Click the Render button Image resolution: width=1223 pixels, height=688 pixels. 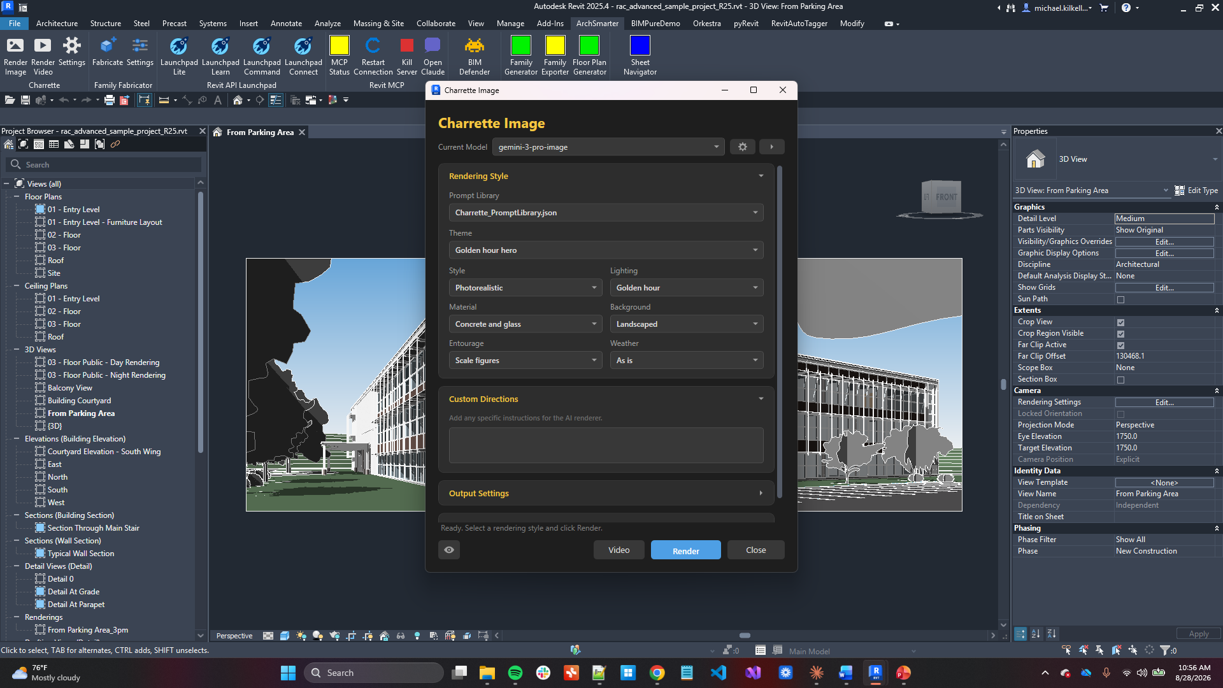(685, 550)
